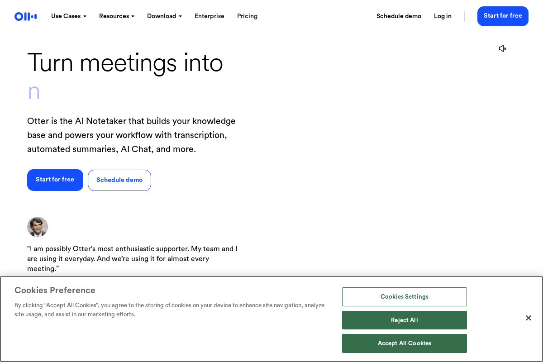The image size is (543, 362).
Task: Open the Resources dropdown menu
Action: (116, 16)
